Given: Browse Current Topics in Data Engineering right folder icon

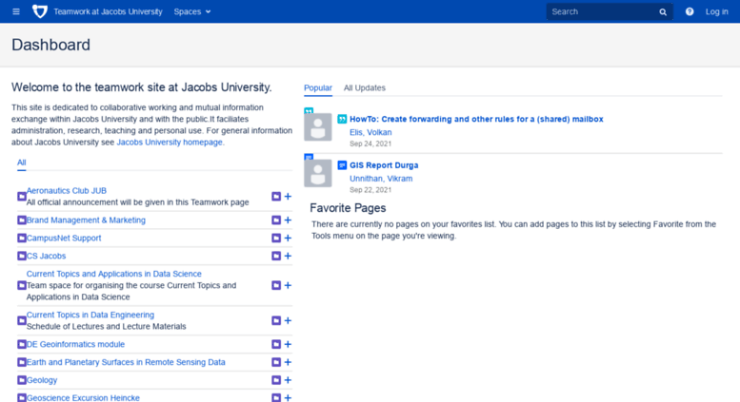Looking at the screenshot, I should pyautogui.click(x=276, y=320).
